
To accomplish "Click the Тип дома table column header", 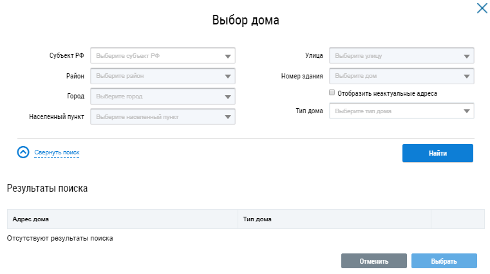I will click(x=257, y=219).
